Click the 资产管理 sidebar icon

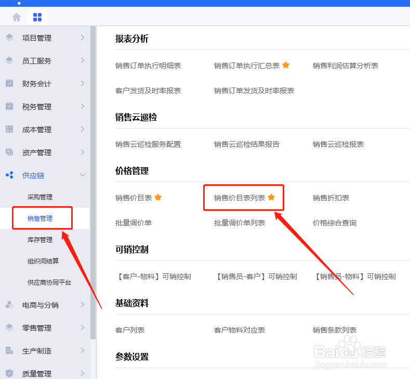[9, 152]
